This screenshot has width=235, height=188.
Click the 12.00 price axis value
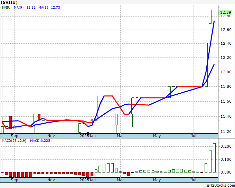coord(226,72)
